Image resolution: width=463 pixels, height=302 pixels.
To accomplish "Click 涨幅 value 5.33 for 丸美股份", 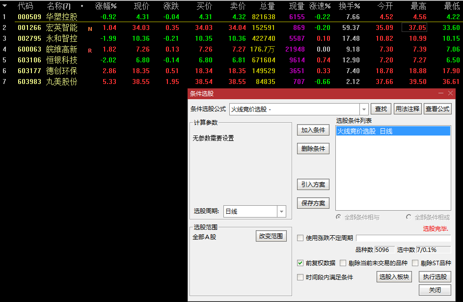I will [x=109, y=82].
